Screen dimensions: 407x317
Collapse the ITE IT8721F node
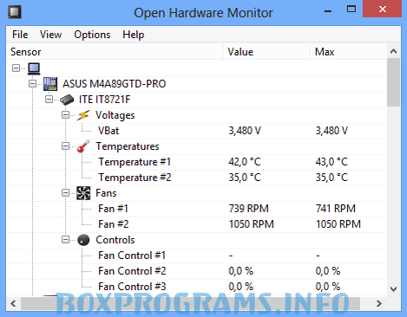click(x=49, y=100)
